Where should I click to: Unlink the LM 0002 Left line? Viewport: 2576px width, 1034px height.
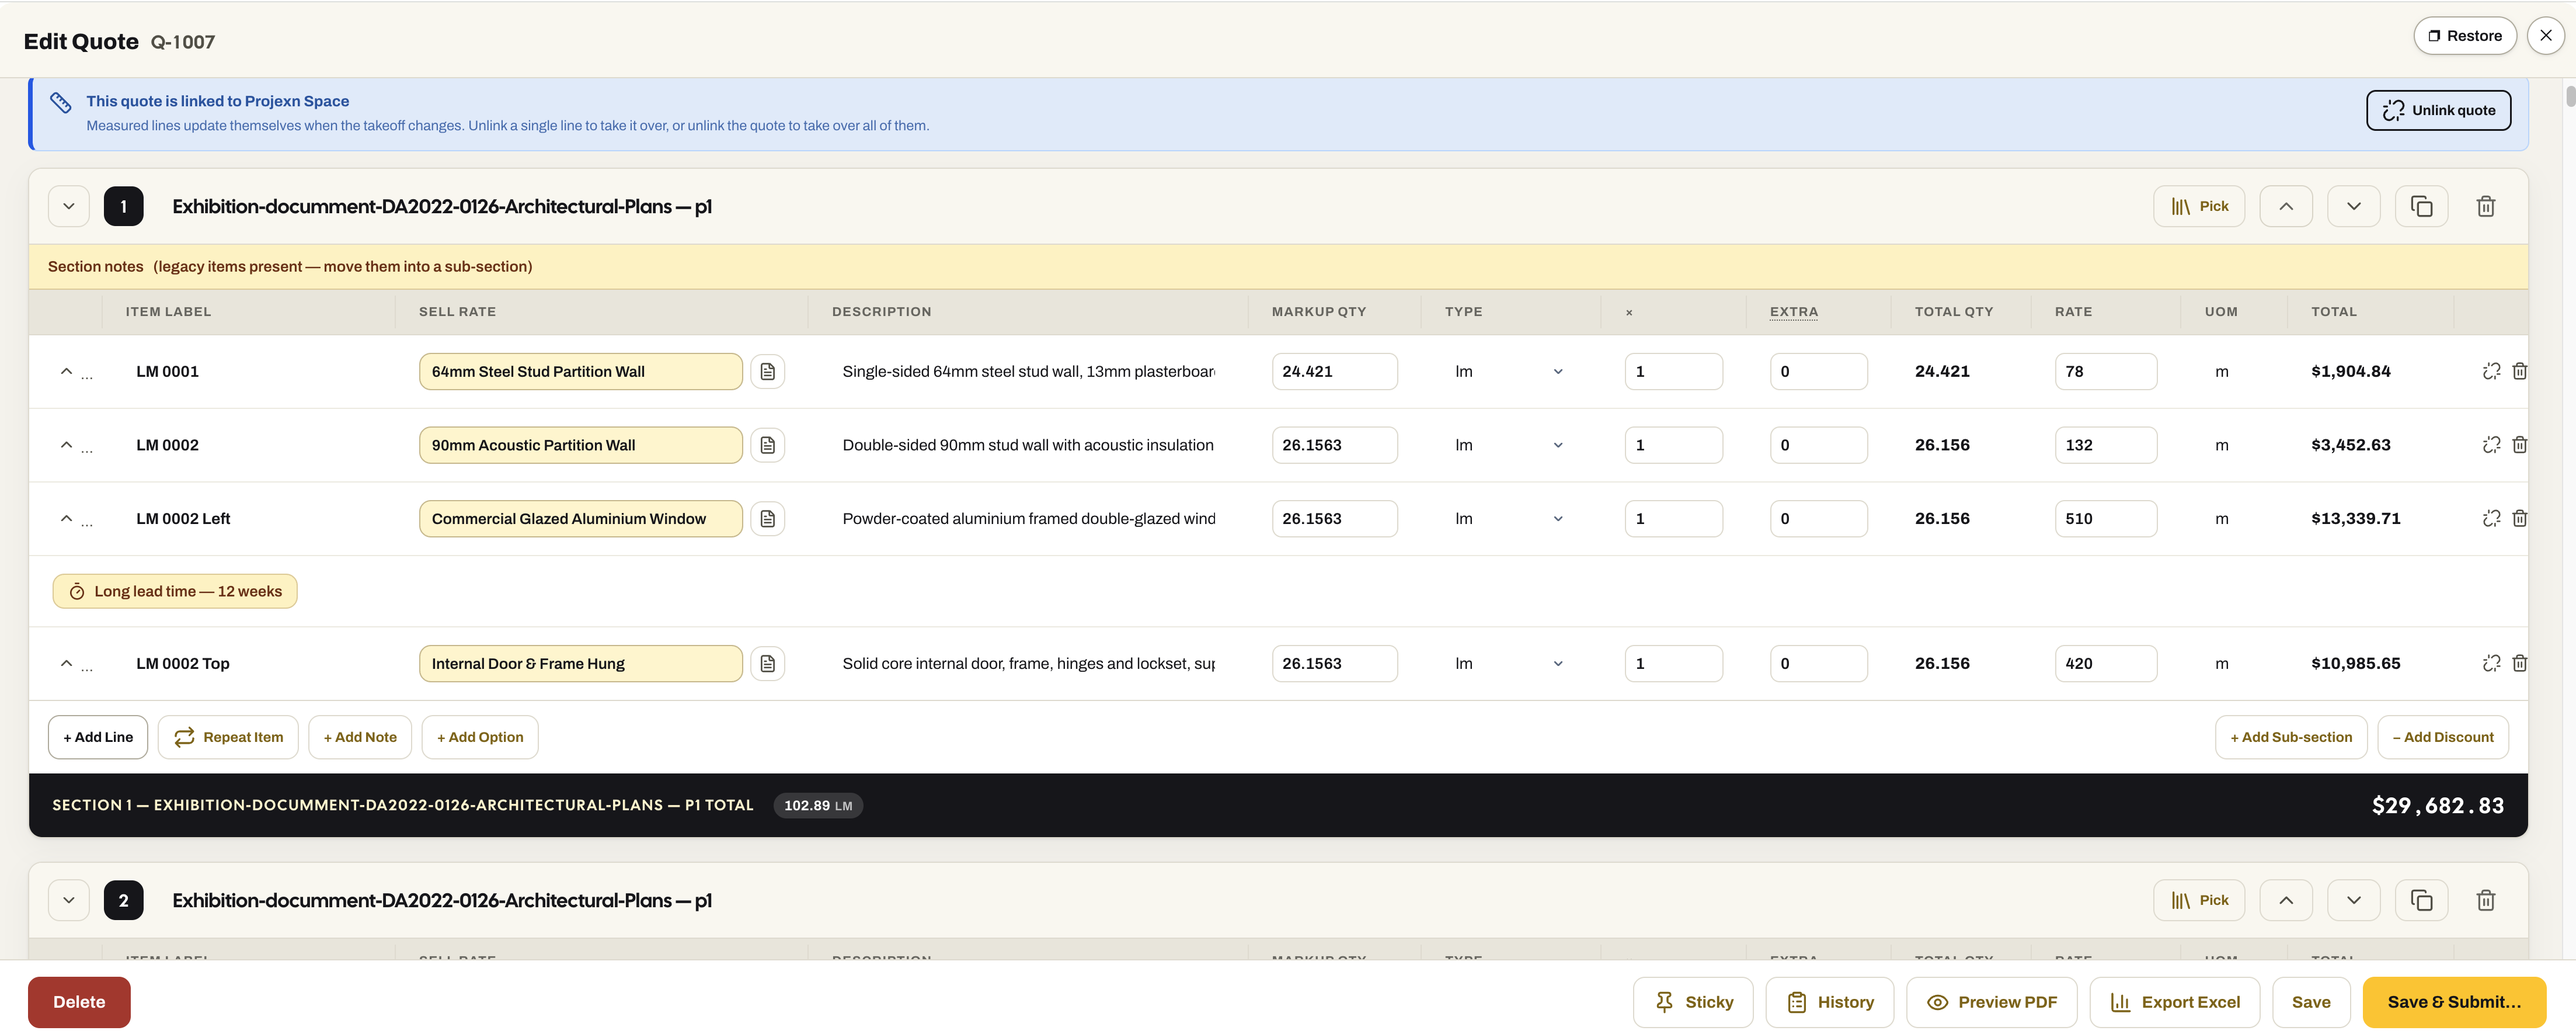tap(2491, 519)
